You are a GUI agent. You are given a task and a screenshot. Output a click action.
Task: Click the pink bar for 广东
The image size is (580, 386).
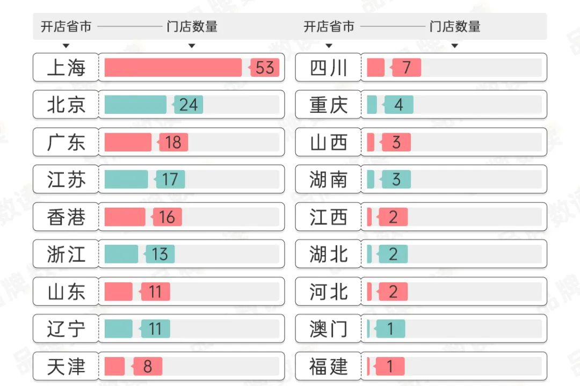point(128,142)
